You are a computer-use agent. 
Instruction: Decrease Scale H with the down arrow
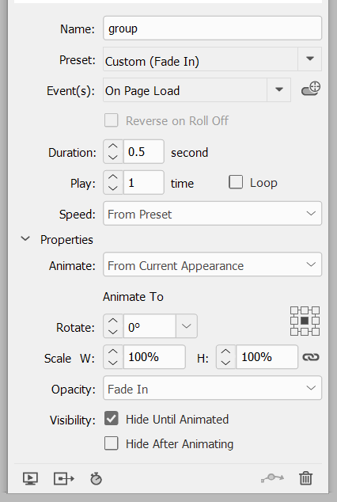point(225,363)
